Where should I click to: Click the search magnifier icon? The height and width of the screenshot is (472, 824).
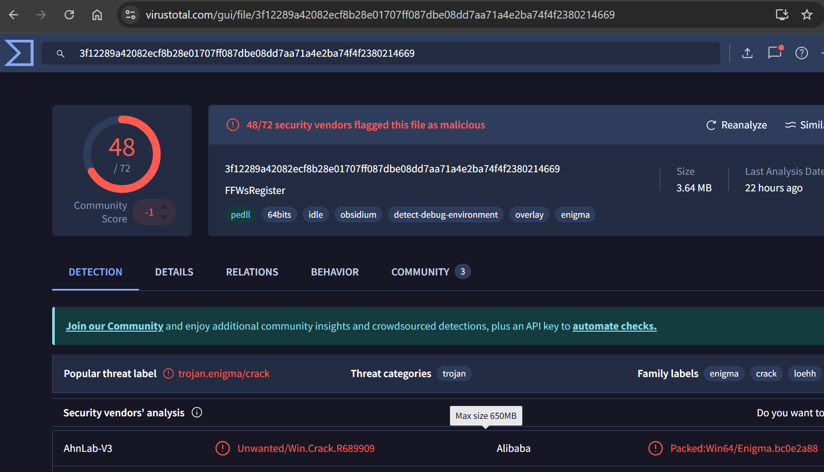60,54
